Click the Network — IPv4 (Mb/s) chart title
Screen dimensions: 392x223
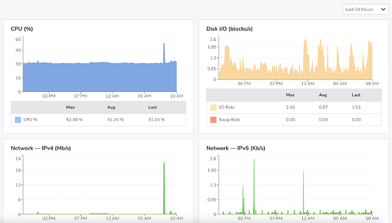pyautogui.click(x=41, y=148)
